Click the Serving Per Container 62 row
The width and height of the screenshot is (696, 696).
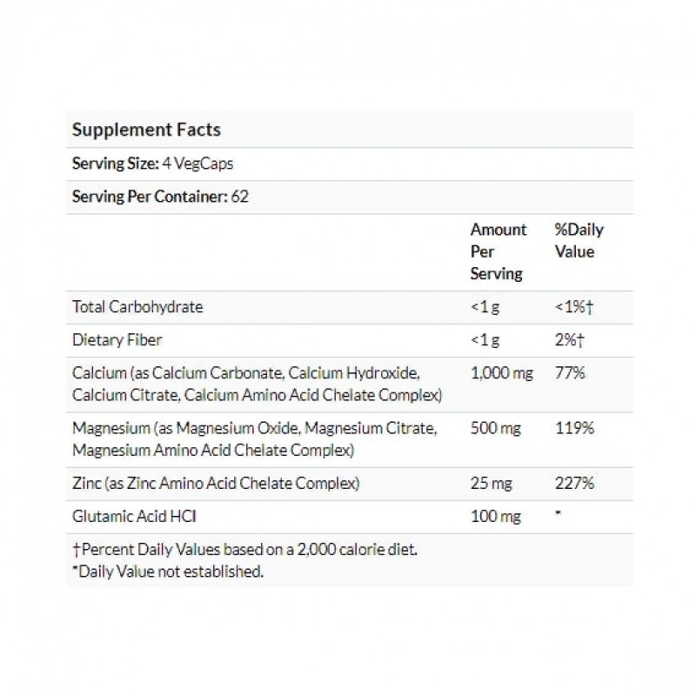pos(160,197)
